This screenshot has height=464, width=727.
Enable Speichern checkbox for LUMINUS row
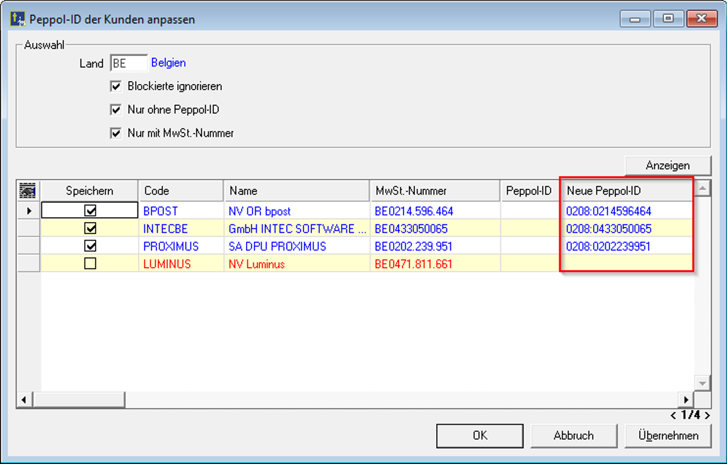click(x=90, y=264)
